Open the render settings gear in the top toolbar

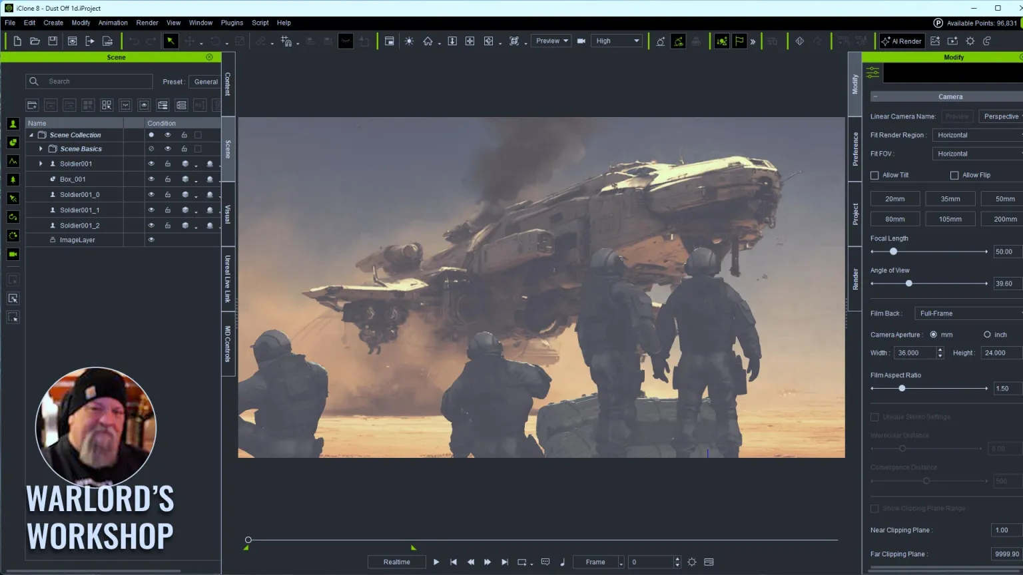point(970,41)
